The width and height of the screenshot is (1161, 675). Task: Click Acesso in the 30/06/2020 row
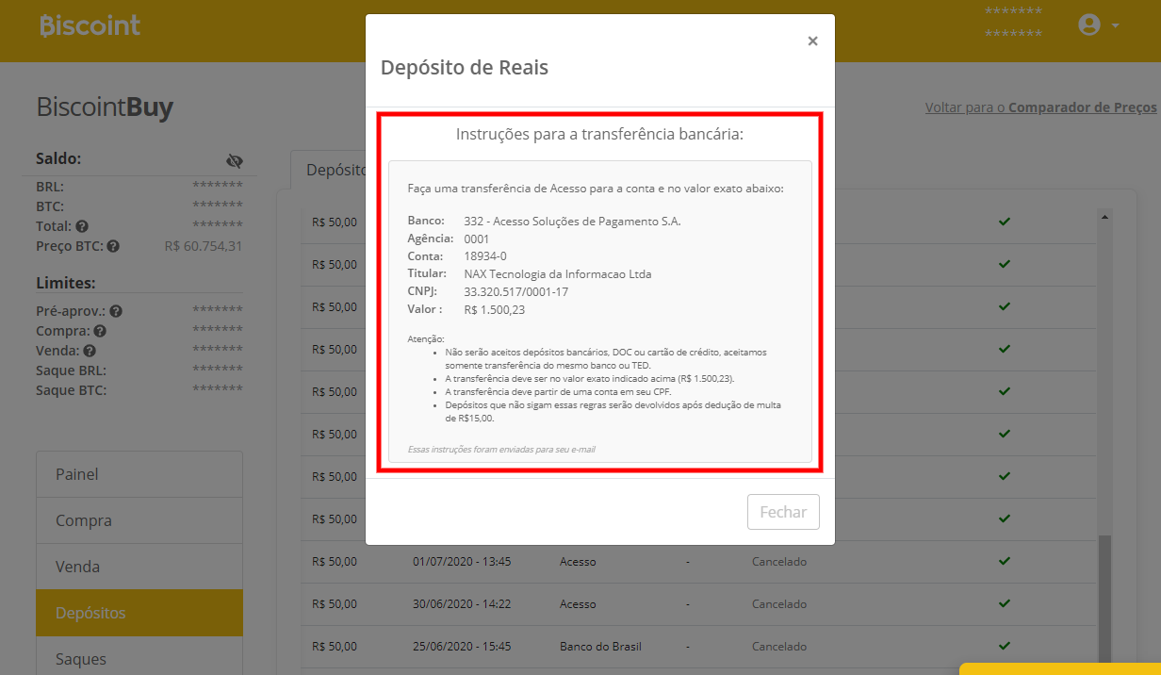tap(578, 604)
